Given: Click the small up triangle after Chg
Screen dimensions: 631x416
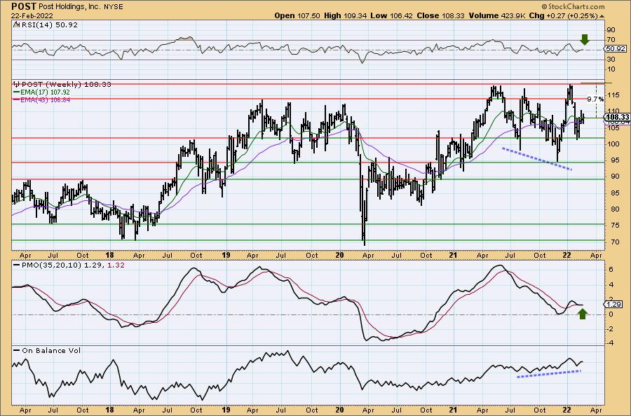Looking at the screenshot, I should [x=602, y=16].
